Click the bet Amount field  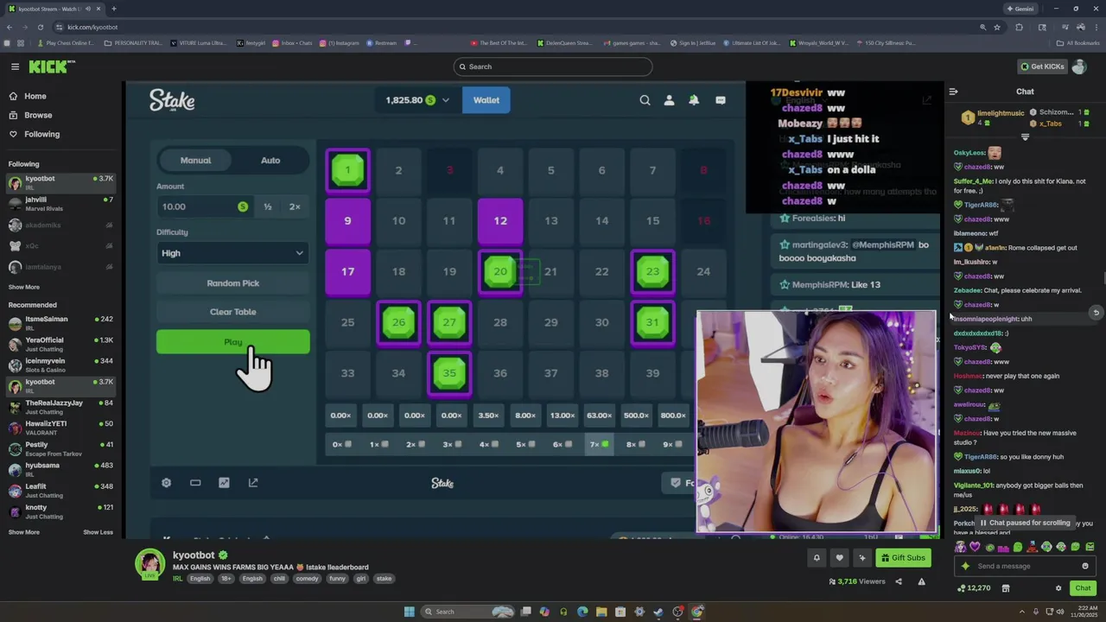[x=204, y=206]
